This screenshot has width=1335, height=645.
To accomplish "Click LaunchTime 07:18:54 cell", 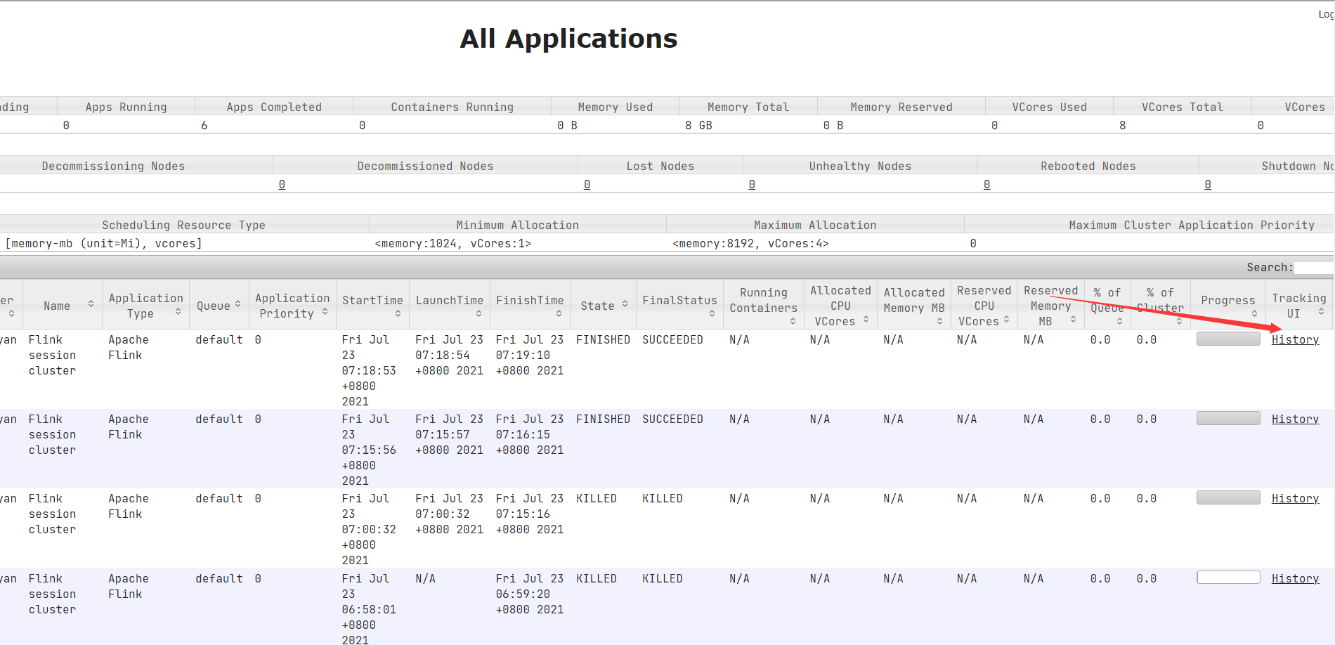I will pyautogui.click(x=449, y=355).
